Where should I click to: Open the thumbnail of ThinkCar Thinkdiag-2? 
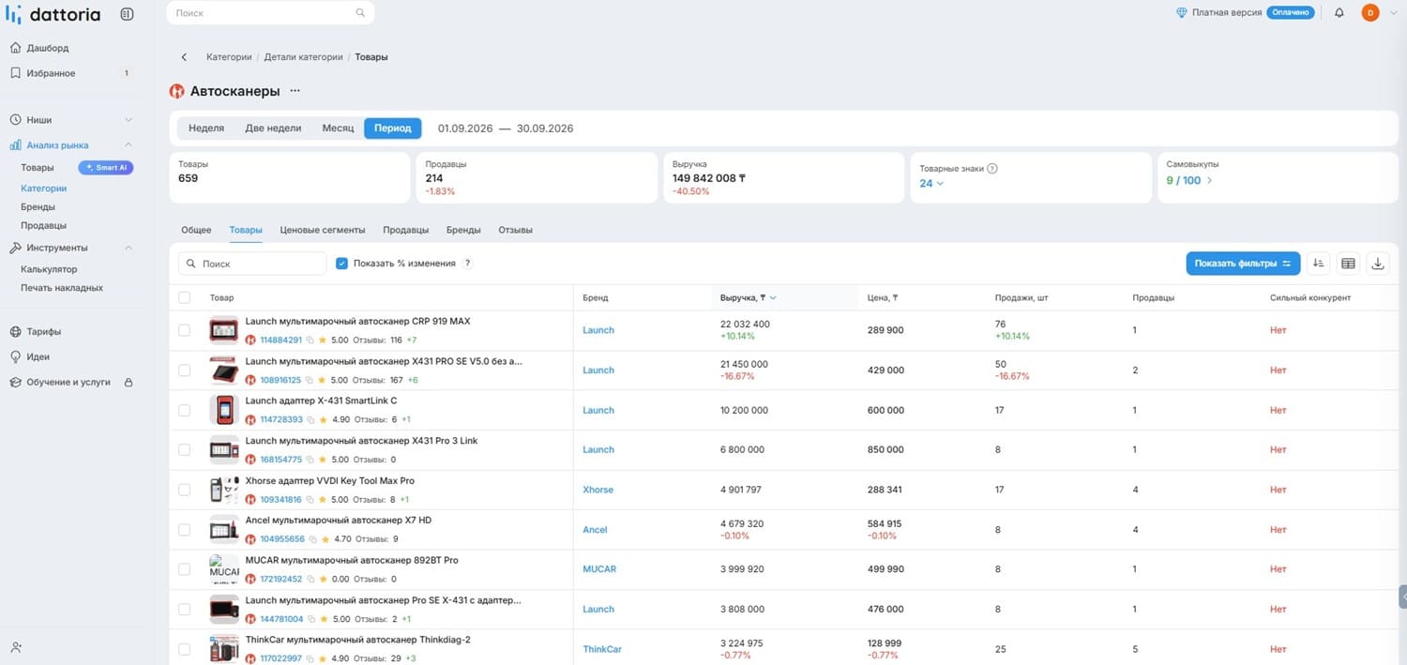click(224, 649)
